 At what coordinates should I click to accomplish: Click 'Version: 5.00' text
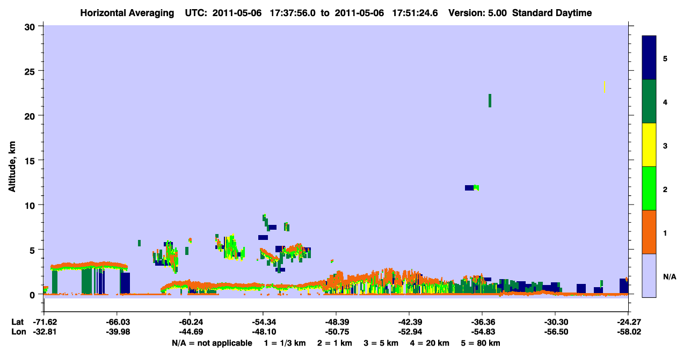click(477, 13)
